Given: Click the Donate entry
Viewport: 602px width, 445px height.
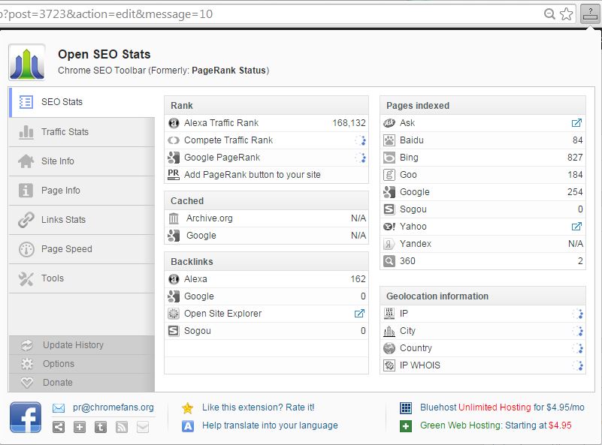Looking at the screenshot, I should point(82,383).
